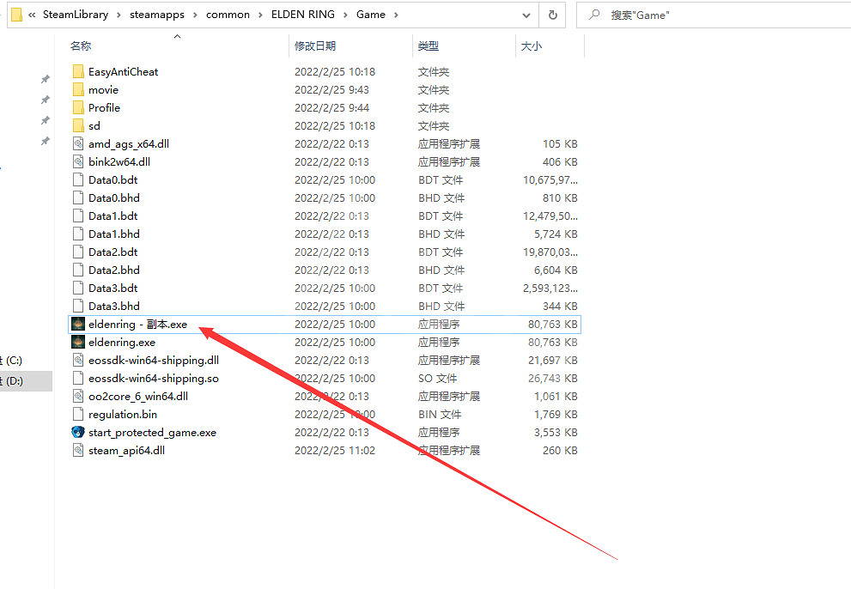Click the search magnifier icon
This screenshot has width=851, height=589.
(x=593, y=15)
